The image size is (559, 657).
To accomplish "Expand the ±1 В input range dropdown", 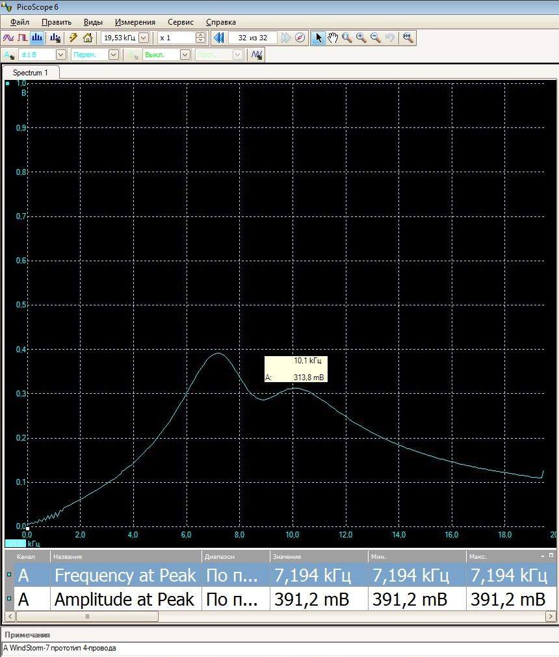I will tap(60, 55).
